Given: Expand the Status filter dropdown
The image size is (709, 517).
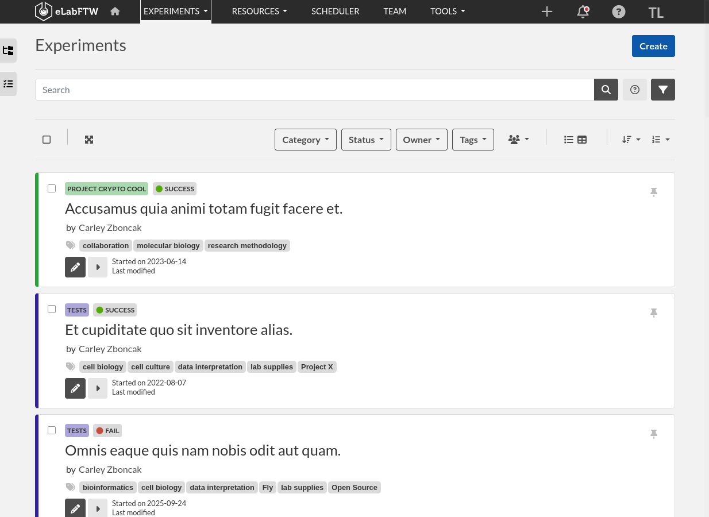Looking at the screenshot, I should (x=366, y=140).
